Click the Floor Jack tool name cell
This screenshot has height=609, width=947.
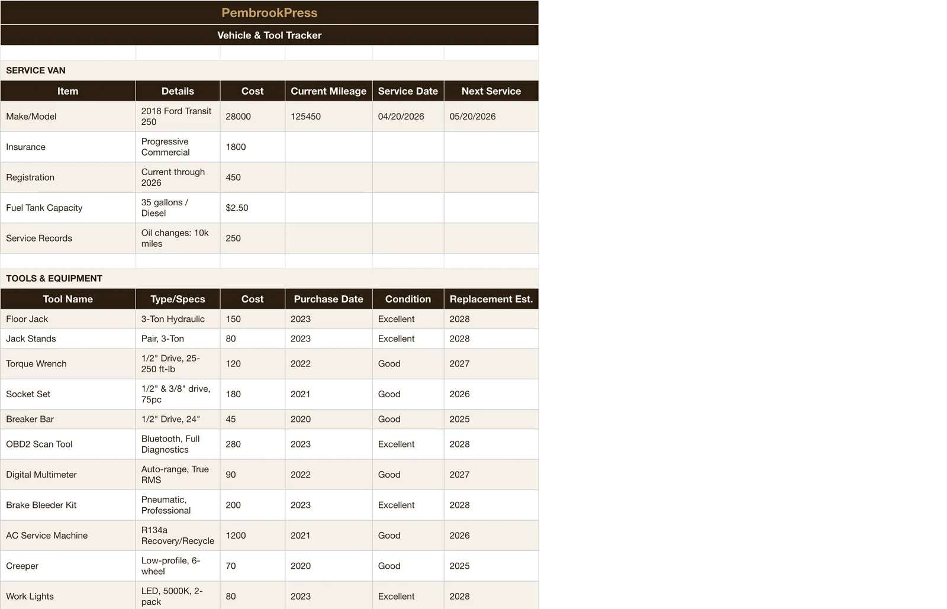tap(68, 319)
